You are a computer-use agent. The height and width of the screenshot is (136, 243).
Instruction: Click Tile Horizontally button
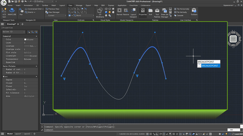(182, 9)
